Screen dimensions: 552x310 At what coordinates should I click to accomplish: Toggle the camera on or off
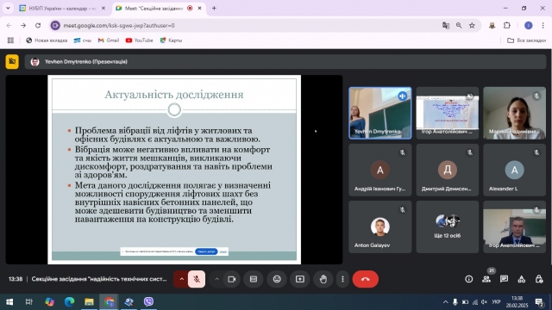(231, 279)
